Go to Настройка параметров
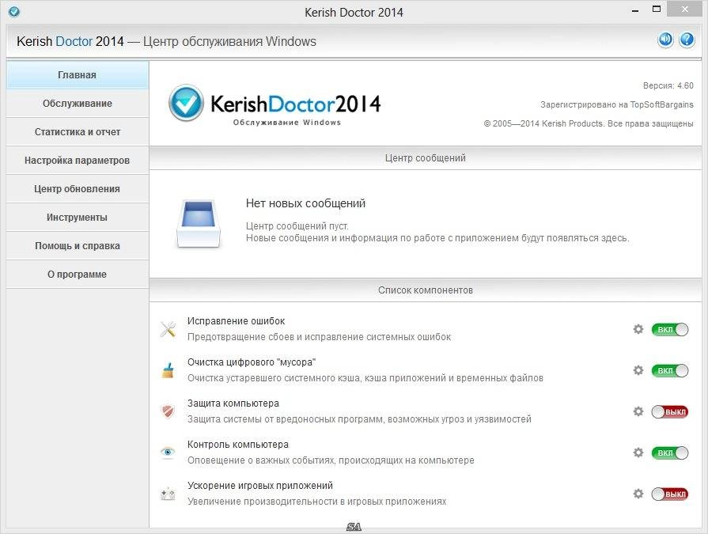The height and width of the screenshot is (534, 708). 78,161
